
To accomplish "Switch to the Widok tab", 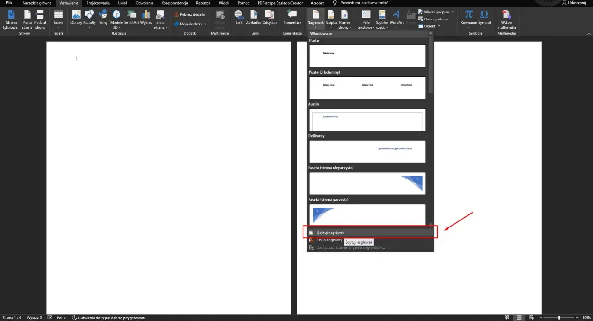I will [x=224, y=3].
